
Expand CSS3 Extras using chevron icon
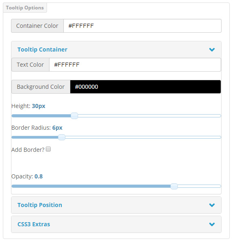(212, 224)
